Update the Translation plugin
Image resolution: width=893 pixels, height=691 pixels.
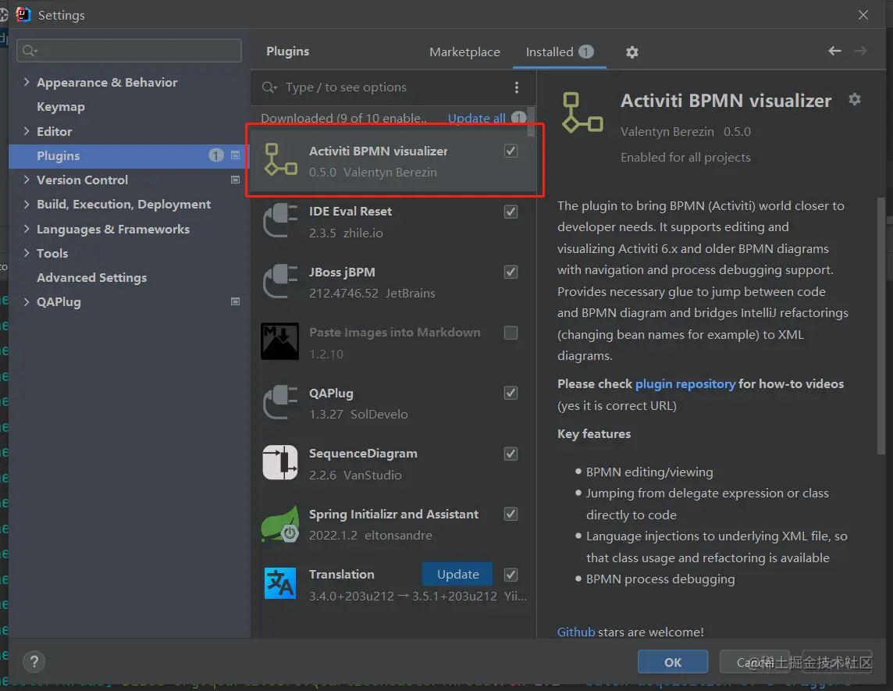pos(457,574)
